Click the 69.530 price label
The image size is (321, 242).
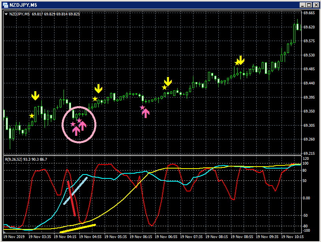[309, 55]
